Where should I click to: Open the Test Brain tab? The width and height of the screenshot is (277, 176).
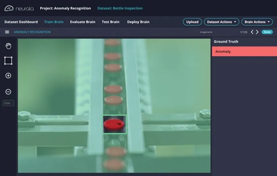(x=110, y=22)
